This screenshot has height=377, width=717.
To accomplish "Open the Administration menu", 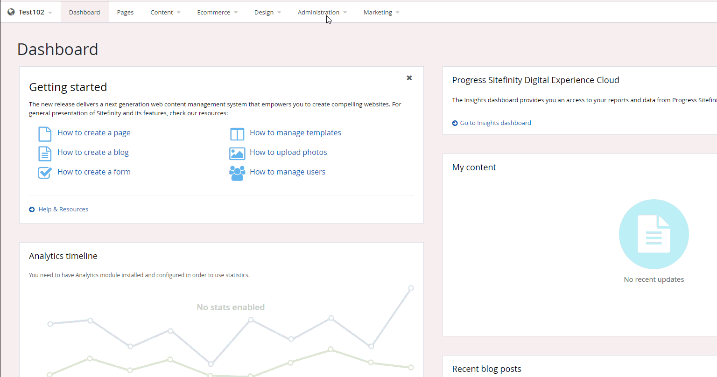I will point(322,13).
